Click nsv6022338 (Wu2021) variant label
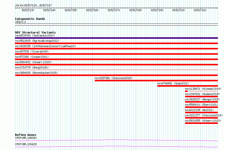This screenshot has width=225, height=150. [x=199, y=110]
